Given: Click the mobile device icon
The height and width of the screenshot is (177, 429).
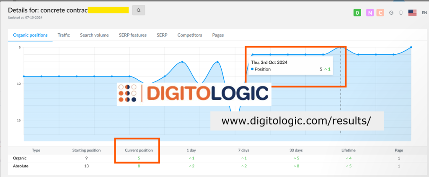Looking at the screenshot, I should [401, 13].
